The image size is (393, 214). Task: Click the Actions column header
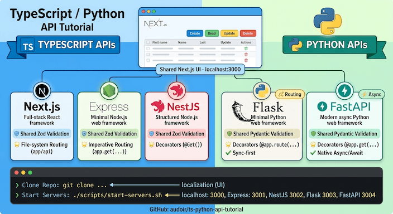tap(246, 42)
